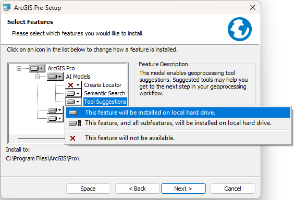The height and width of the screenshot is (200, 295).
Task: Go back with the < Back button
Action: 138,189
